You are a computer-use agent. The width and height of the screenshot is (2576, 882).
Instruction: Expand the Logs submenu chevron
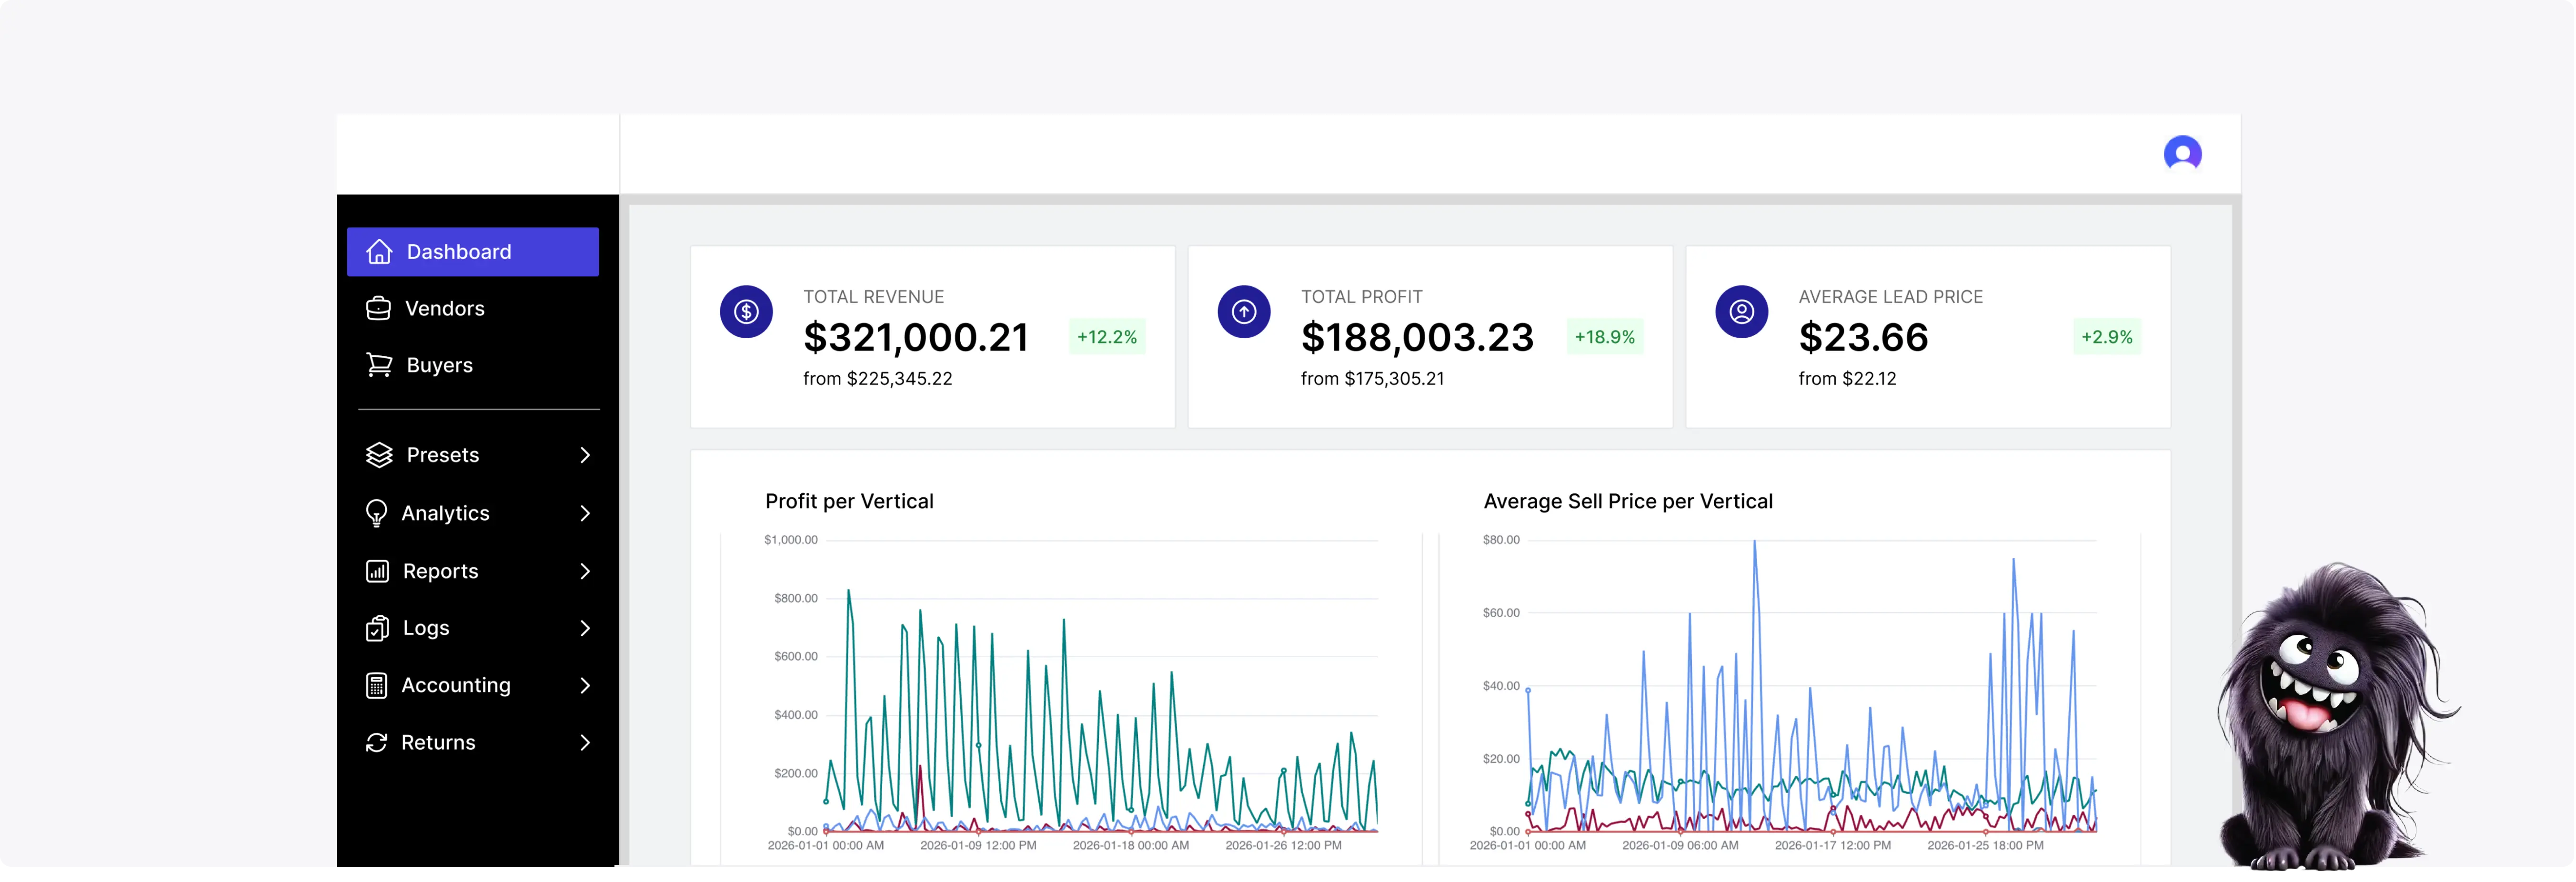(585, 628)
